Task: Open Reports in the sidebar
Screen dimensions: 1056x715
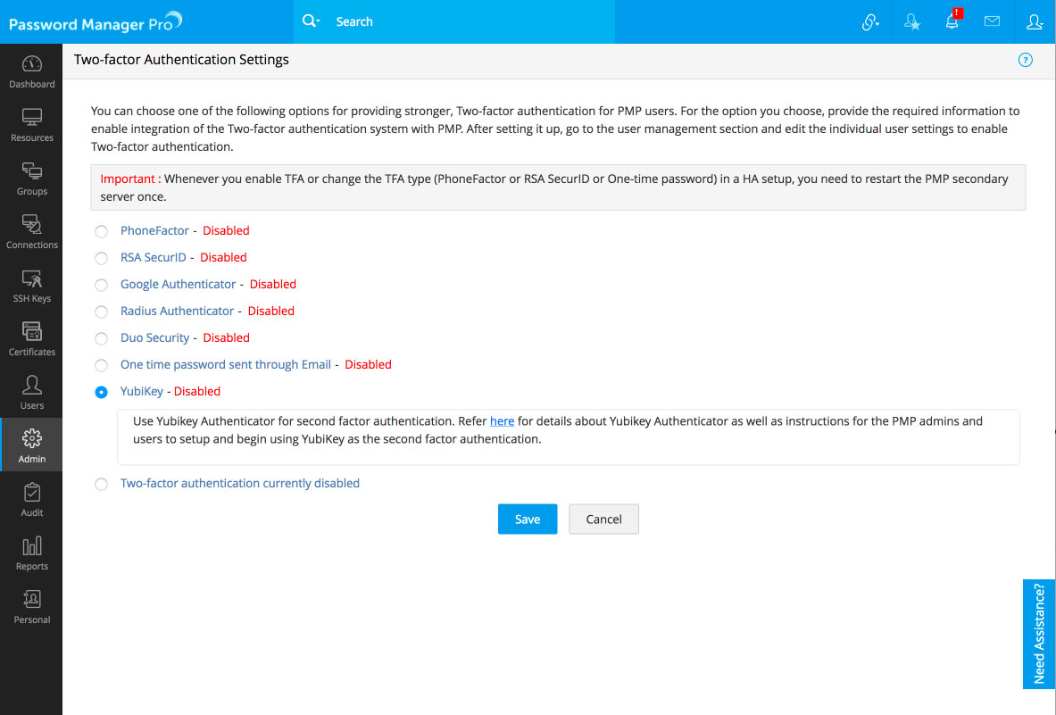Action: point(31,553)
